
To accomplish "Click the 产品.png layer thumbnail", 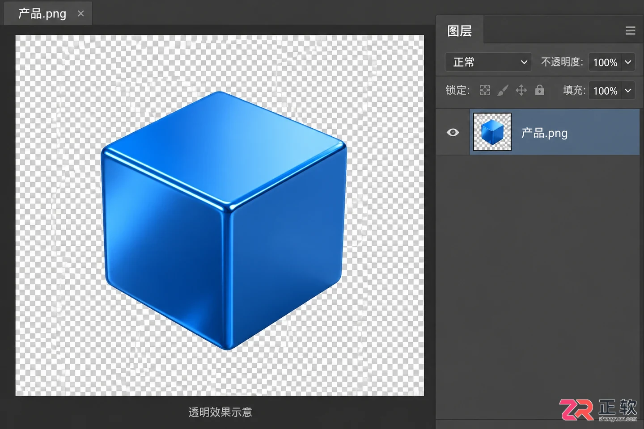I will [x=492, y=132].
